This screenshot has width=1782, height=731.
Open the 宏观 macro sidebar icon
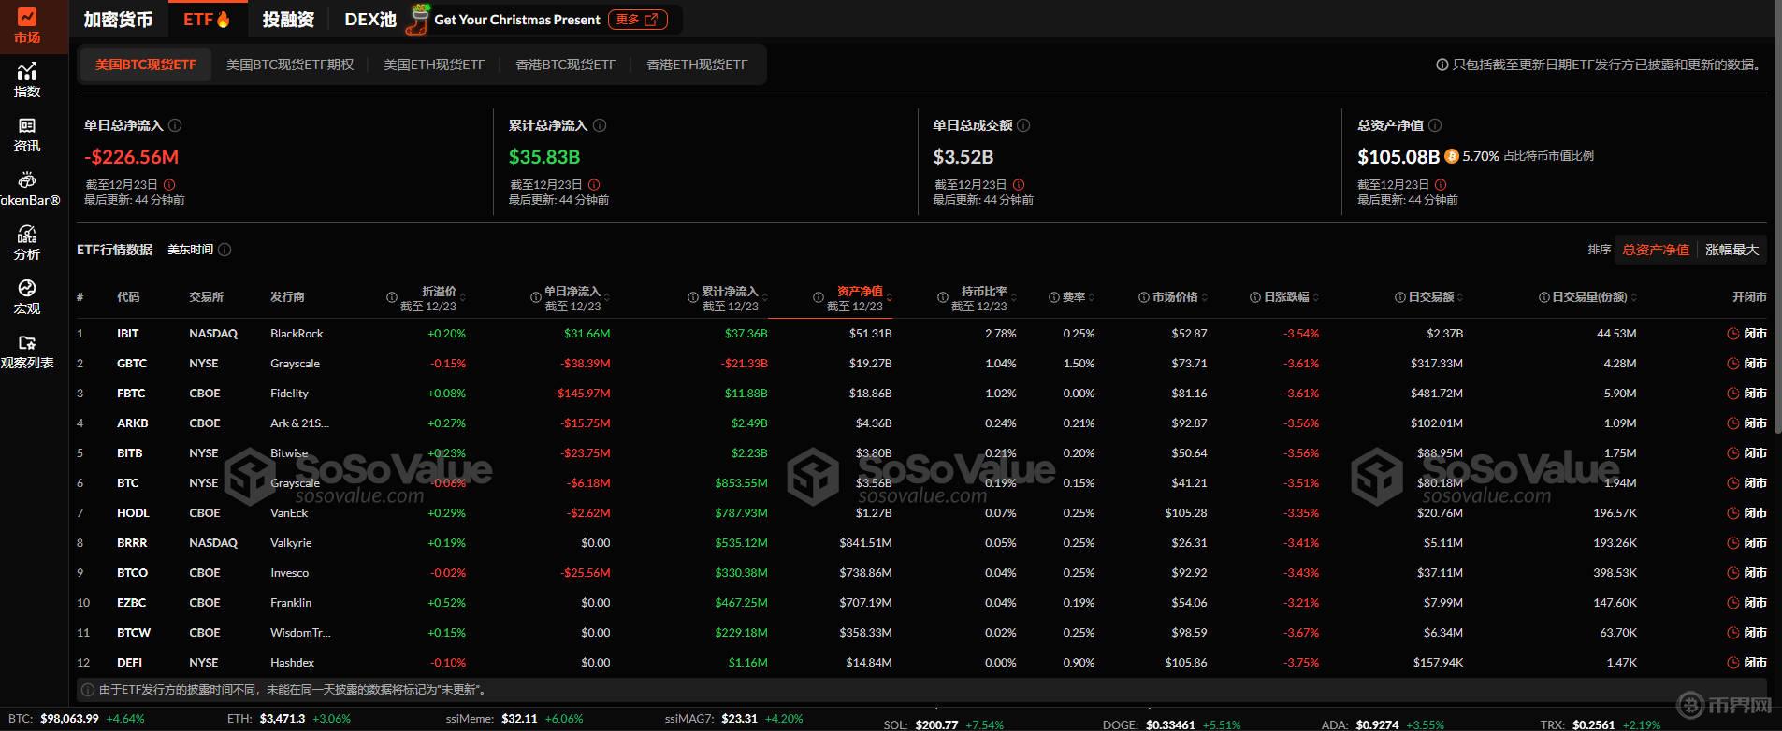pos(27,297)
